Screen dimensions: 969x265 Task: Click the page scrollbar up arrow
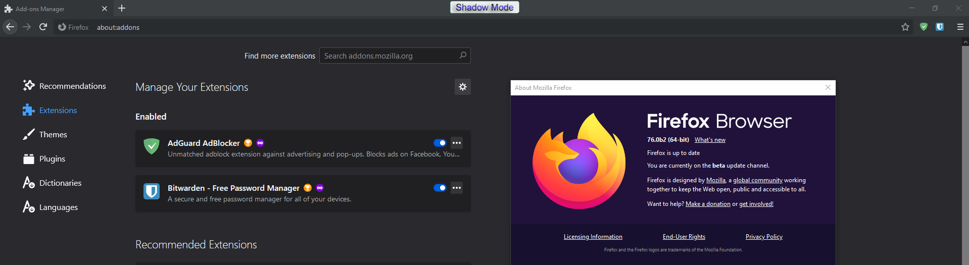click(x=965, y=42)
